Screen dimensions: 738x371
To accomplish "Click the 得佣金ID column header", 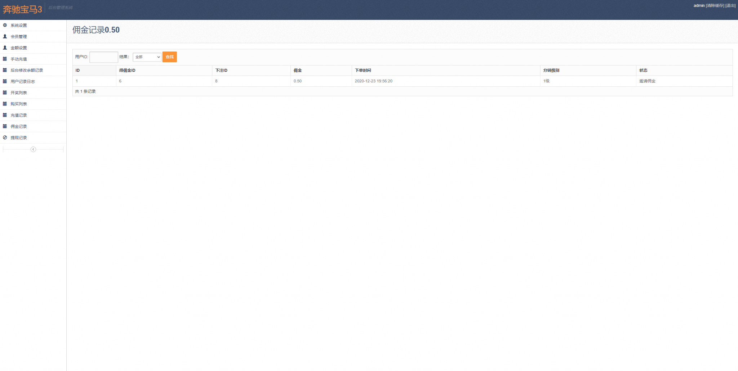I will (x=127, y=70).
